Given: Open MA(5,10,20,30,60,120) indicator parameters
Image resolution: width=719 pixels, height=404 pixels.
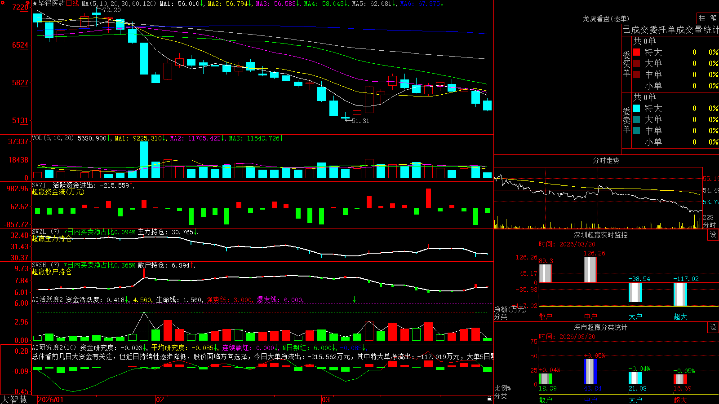Looking at the screenshot, I should tap(119, 4).
